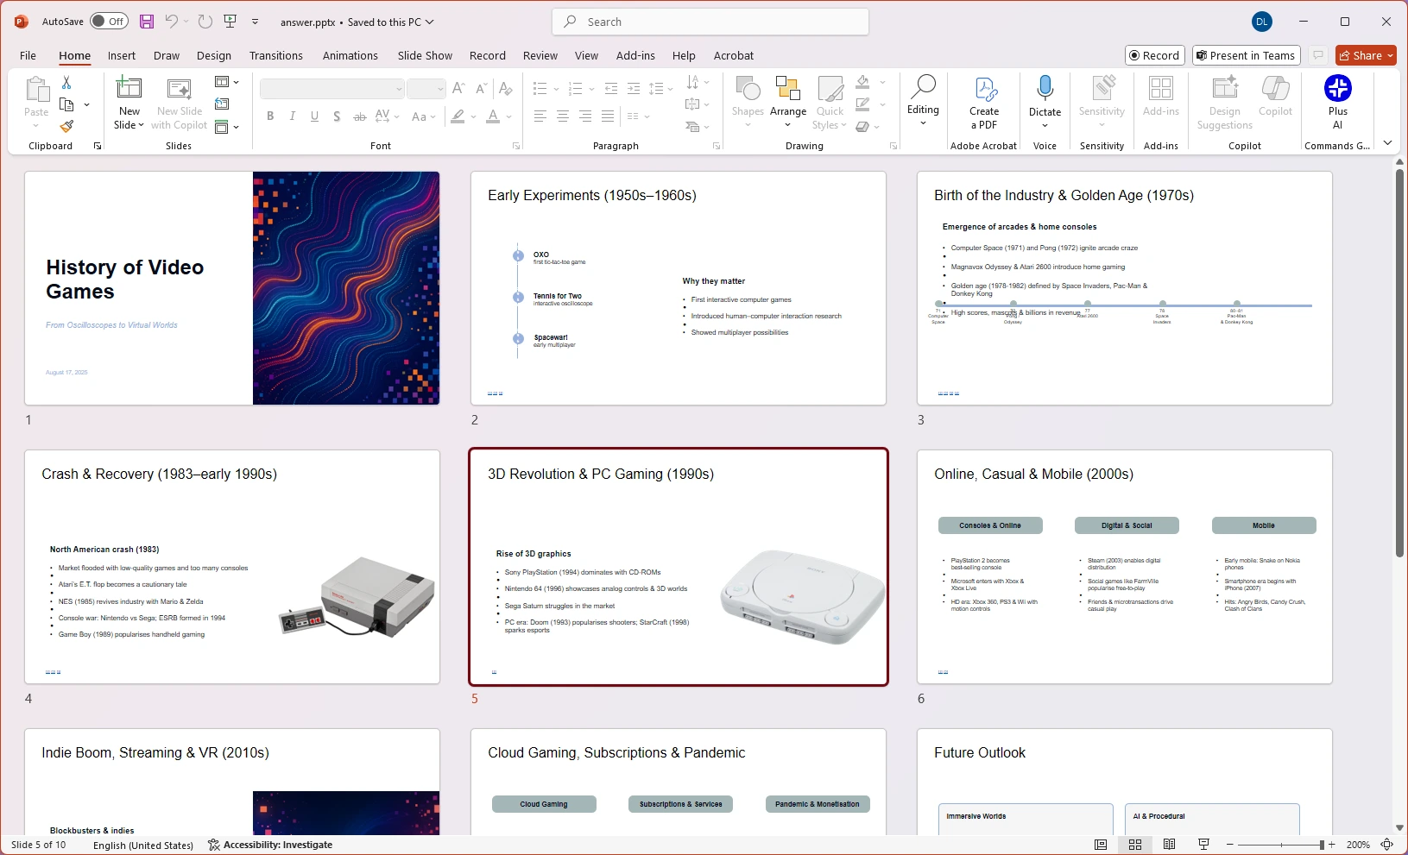
Task: Toggle Italic formatting button
Action: [293, 116]
